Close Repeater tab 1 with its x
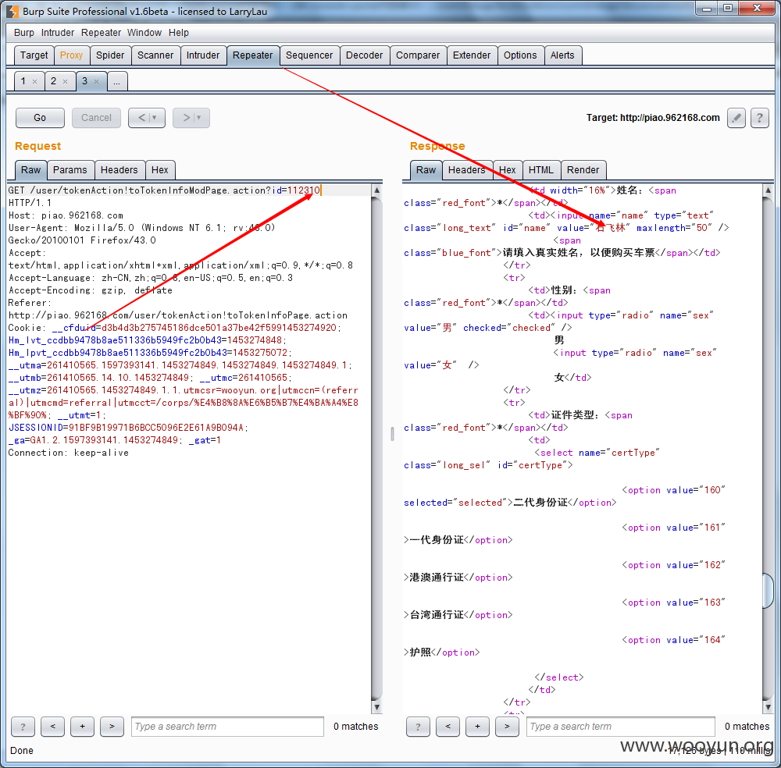 (35, 82)
